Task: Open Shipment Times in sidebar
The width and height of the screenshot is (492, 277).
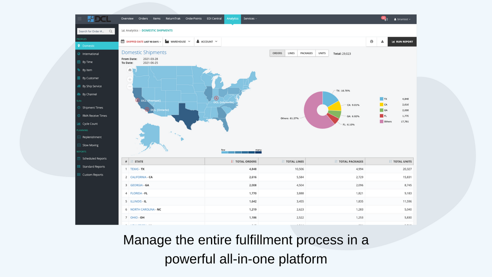Action: (x=97, y=108)
